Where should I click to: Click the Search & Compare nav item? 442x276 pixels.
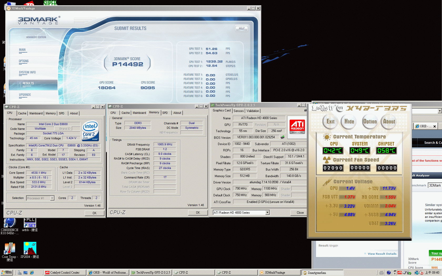[x=433, y=143]
